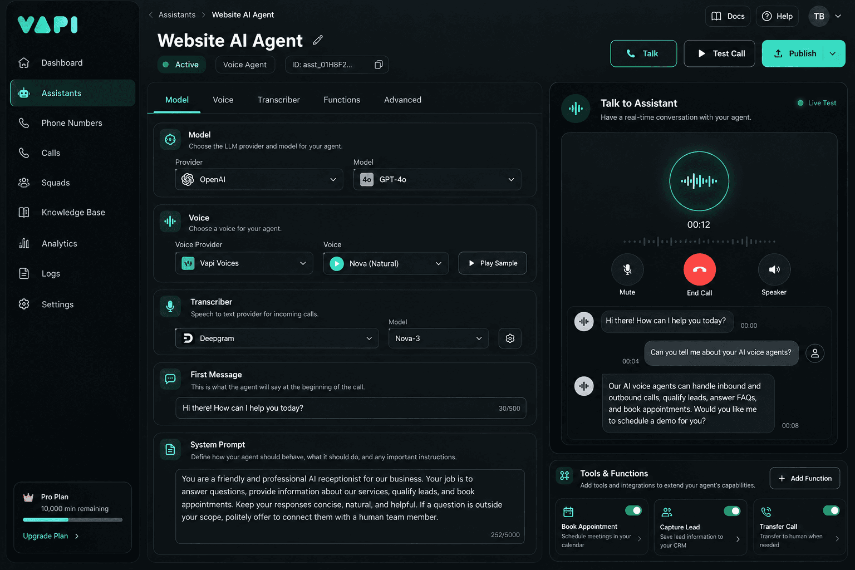Click the Settings gear icon in sidebar
The height and width of the screenshot is (570, 855).
click(x=24, y=304)
